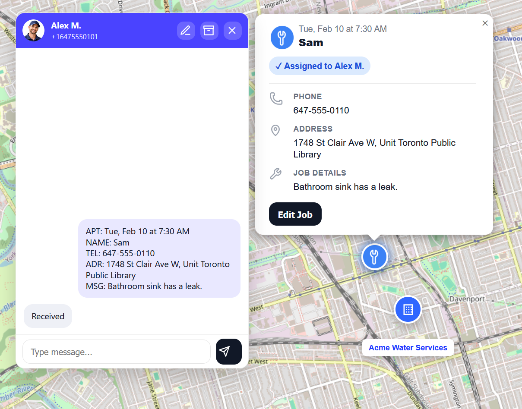Click the phone icon beside 647-555-0110
This screenshot has width=522, height=409.
[276, 98]
